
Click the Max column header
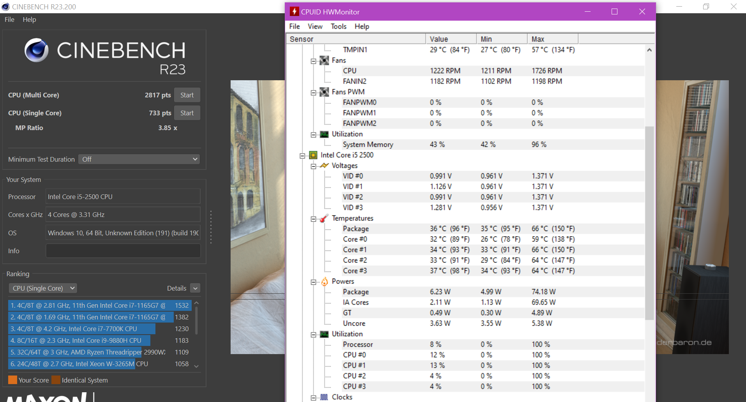[x=553, y=39]
